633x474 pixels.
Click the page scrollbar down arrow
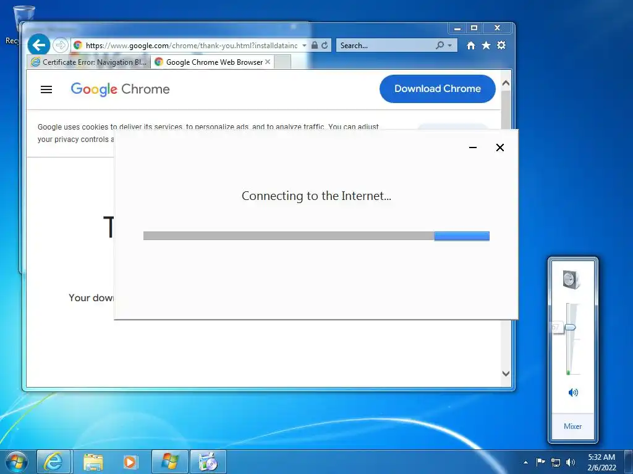(x=506, y=373)
